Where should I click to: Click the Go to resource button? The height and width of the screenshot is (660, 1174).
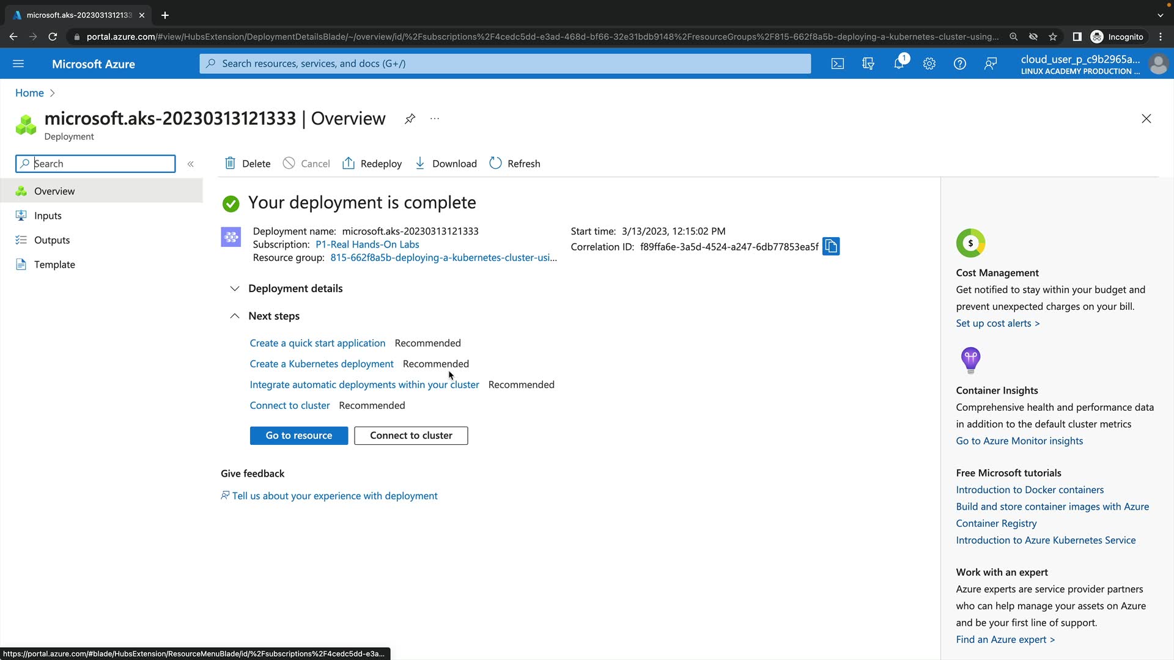coord(298,436)
